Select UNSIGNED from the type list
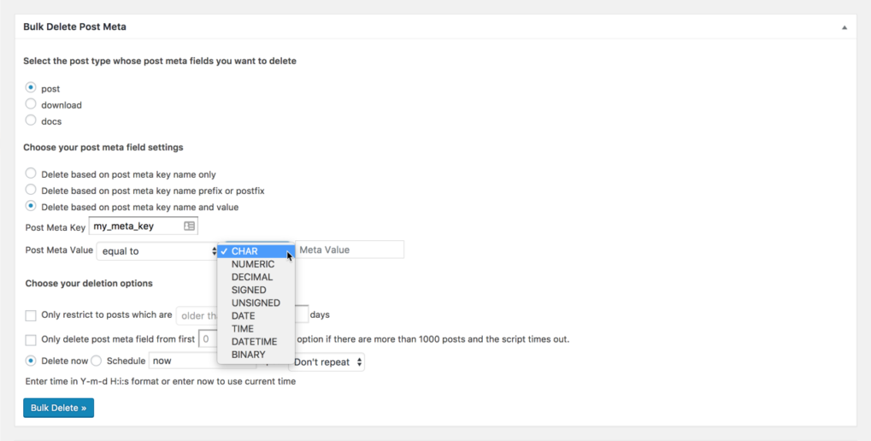Image resolution: width=871 pixels, height=441 pixels. (x=256, y=303)
